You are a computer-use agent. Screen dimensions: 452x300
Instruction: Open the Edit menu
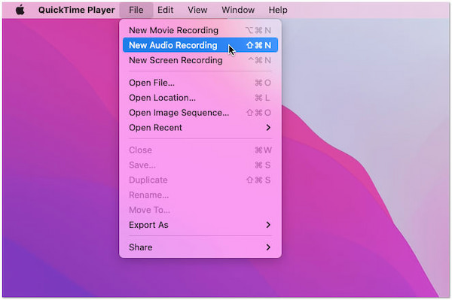[x=166, y=10]
